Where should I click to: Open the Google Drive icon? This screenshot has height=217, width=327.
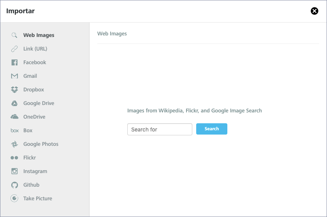click(14, 103)
